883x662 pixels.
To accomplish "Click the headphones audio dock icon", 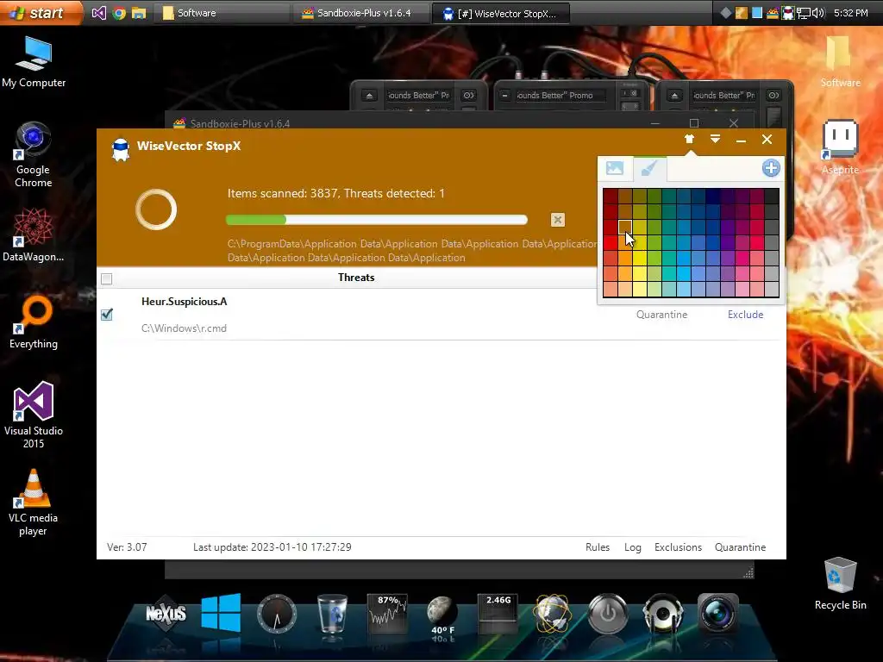I will click(x=663, y=614).
